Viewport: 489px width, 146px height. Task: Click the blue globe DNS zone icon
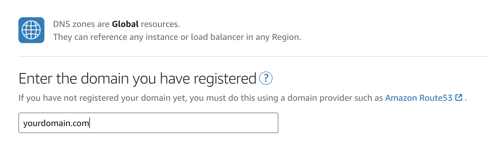[31, 30]
